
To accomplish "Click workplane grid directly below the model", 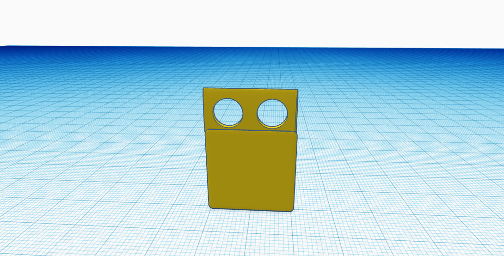I will [251, 233].
